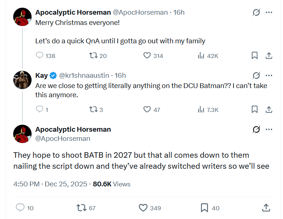Open more options on first post
283x219 pixels.
[x=269, y=12]
